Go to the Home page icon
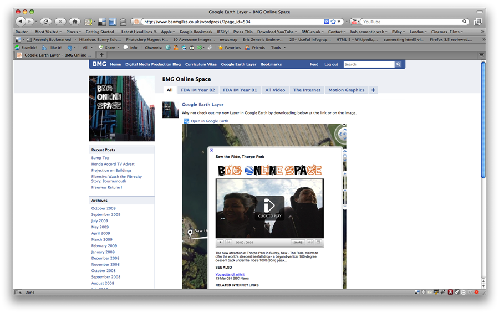The width and height of the screenshot is (499, 313). pos(75,22)
